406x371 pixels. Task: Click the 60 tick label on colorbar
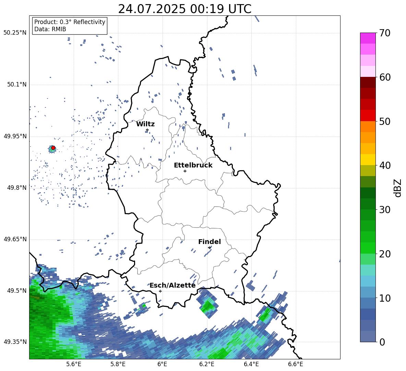pyautogui.click(x=385, y=77)
